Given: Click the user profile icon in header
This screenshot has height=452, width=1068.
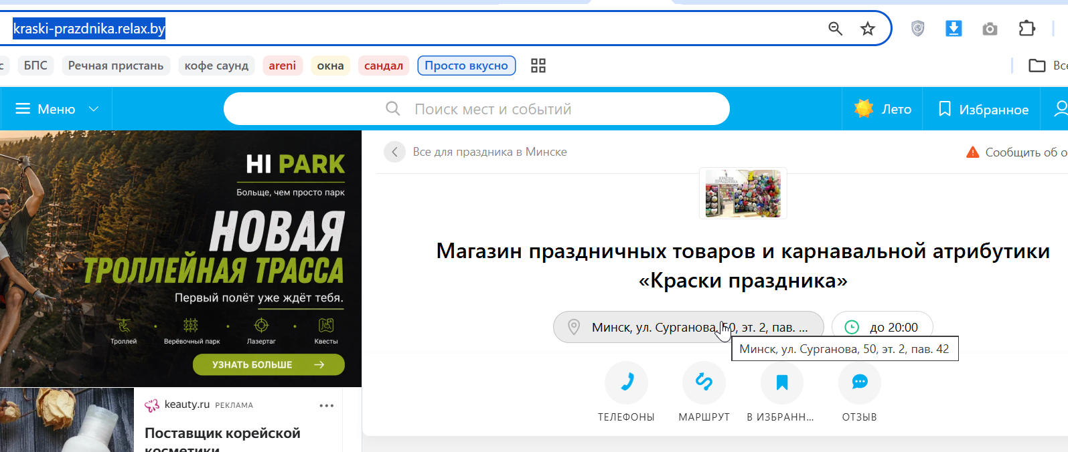Looking at the screenshot, I should [x=1061, y=108].
